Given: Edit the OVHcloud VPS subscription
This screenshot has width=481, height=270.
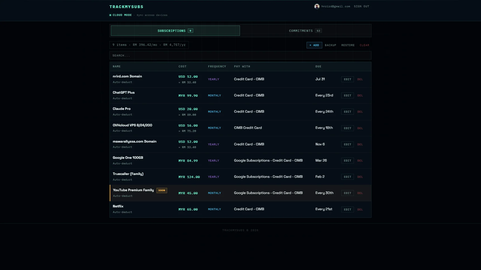Looking at the screenshot, I should click(347, 128).
